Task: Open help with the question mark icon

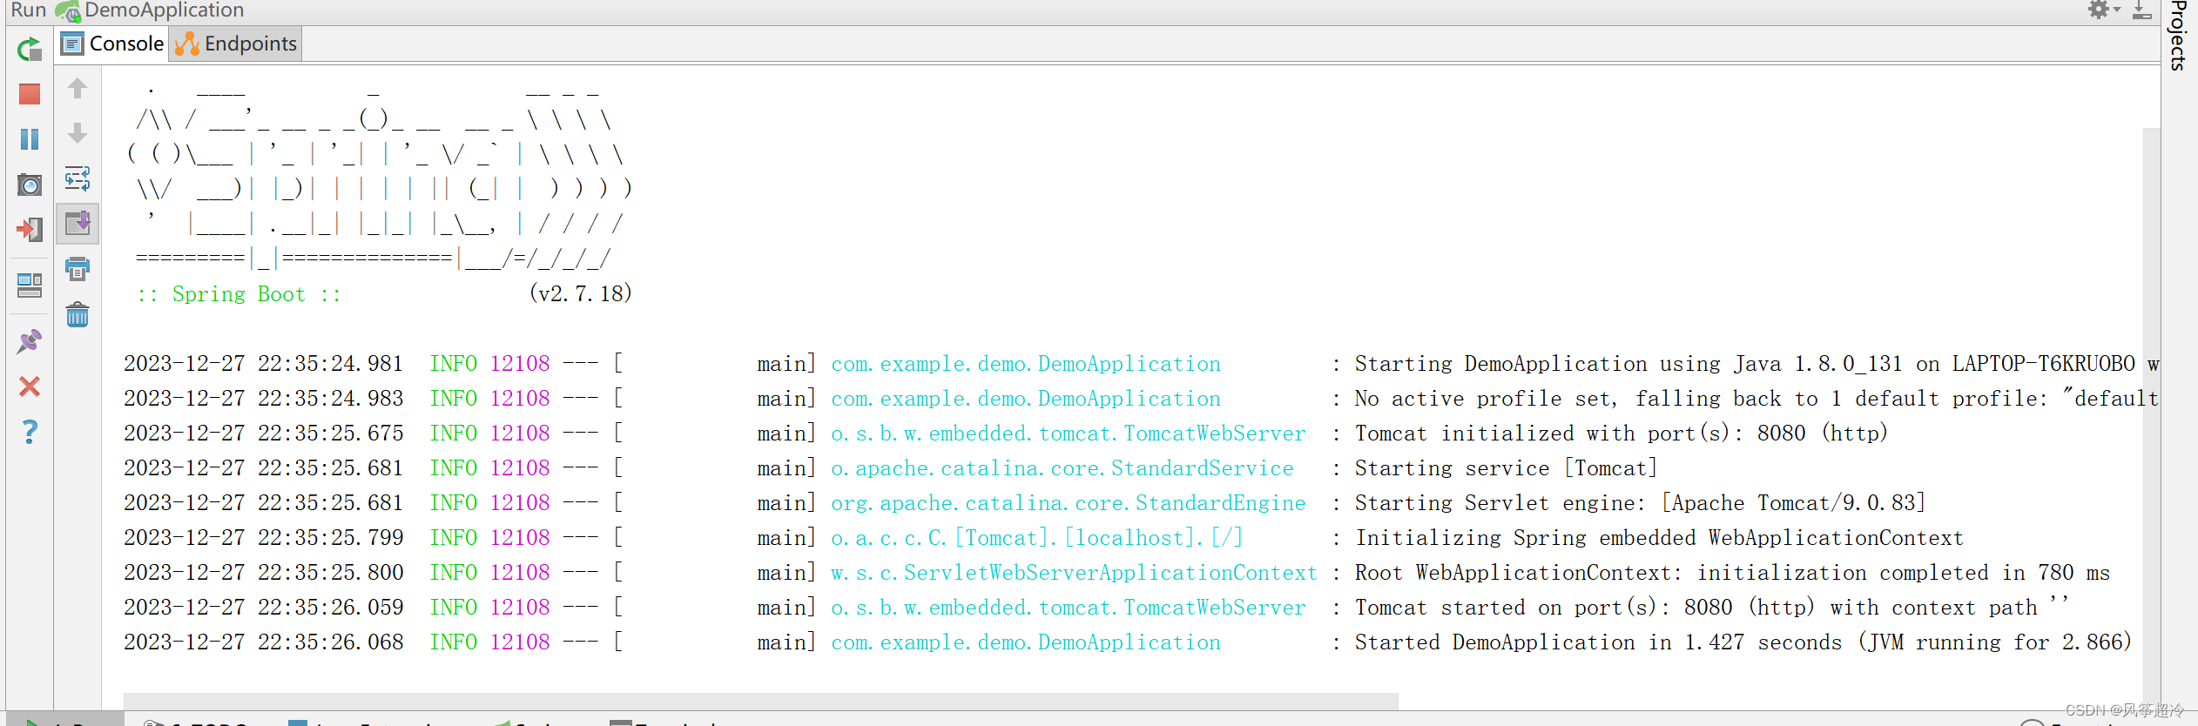Action: pos(30,431)
